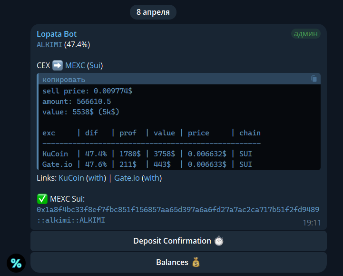Click the arrow emoji after CEX

(58, 66)
